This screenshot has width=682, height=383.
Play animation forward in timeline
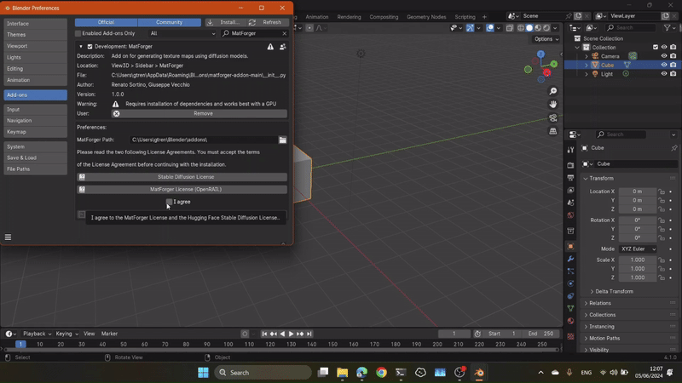coord(291,334)
